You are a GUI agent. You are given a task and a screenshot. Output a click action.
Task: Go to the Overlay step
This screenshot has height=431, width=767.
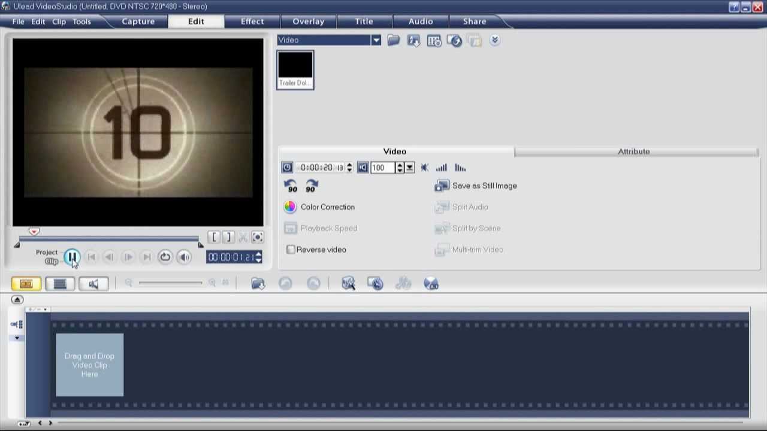[309, 22]
